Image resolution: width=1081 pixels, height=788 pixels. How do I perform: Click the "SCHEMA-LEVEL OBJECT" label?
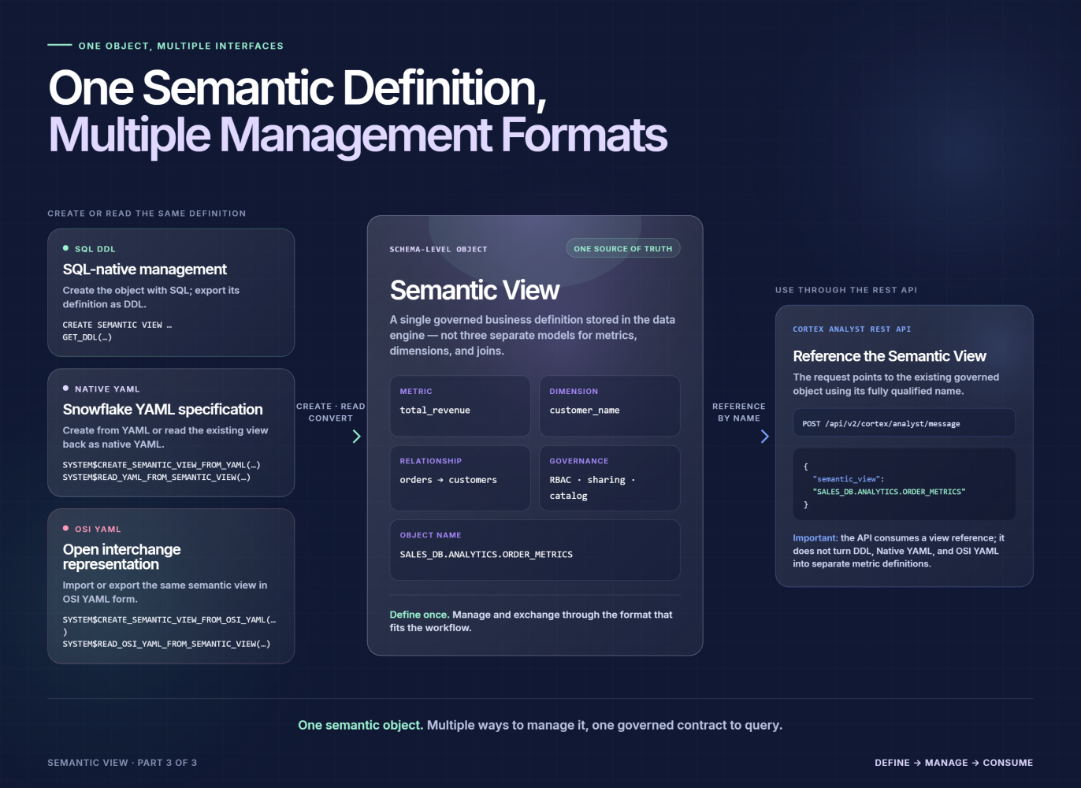438,249
